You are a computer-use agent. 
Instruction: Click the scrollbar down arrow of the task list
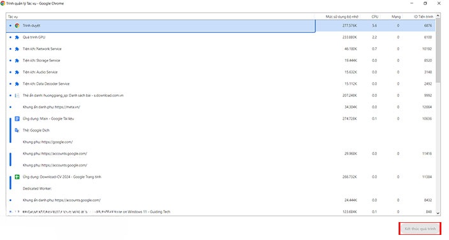(438, 213)
